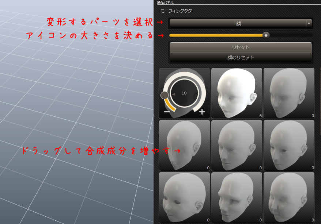Pick the middle-row right face morph thumbnail
Viewport: 321px width, 224px height.
pyautogui.click(x=289, y=145)
